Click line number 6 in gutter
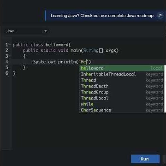Viewport: 166px width, 166px height. click(6, 73)
